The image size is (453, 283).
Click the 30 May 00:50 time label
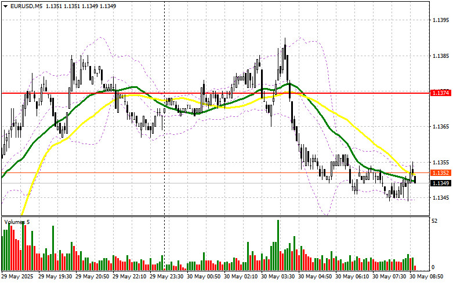(204, 277)
